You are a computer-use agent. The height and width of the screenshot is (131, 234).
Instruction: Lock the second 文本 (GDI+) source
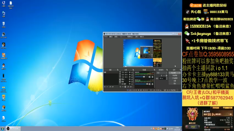[x=132, y=75]
